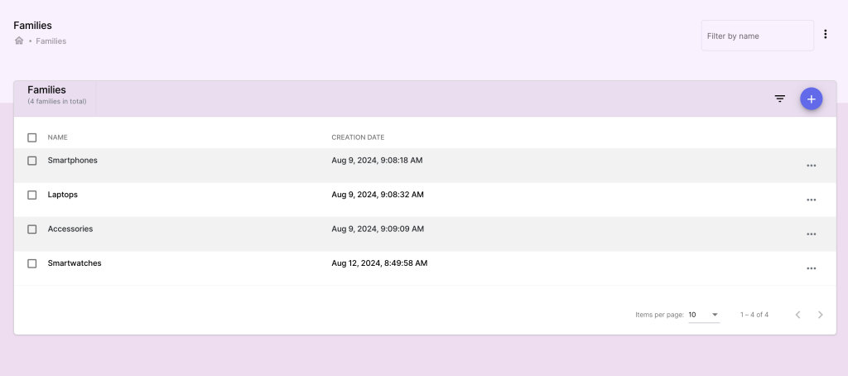Screen dimensions: 848x376
Task: Go to the previous page arrow
Action: (x=797, y=315)
